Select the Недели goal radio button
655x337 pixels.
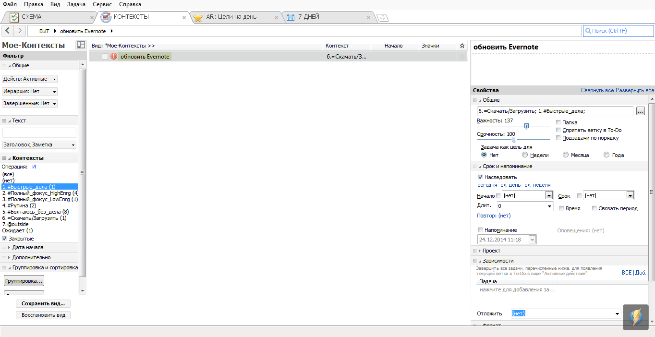pyautogui.click(x=525, y=155)
